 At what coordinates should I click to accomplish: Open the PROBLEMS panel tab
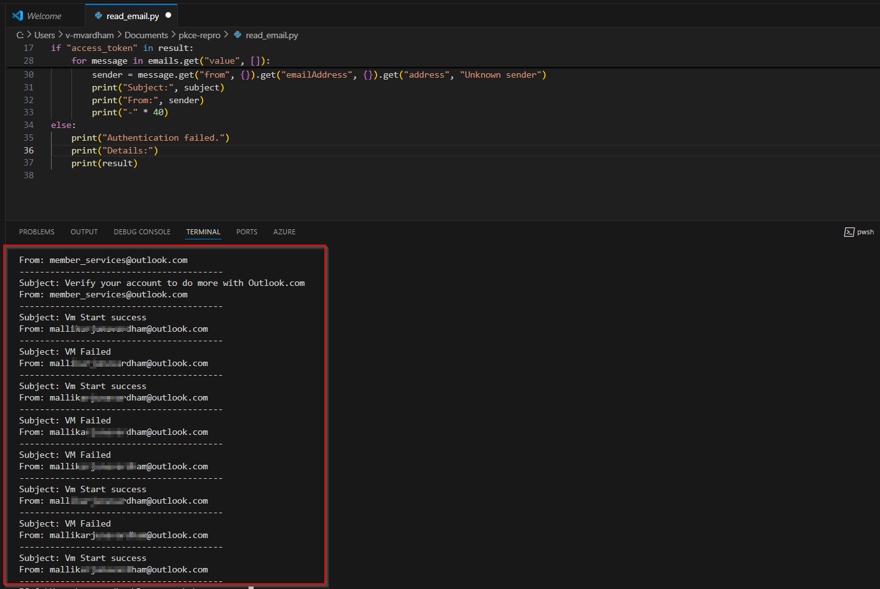(x=37, y=232)
